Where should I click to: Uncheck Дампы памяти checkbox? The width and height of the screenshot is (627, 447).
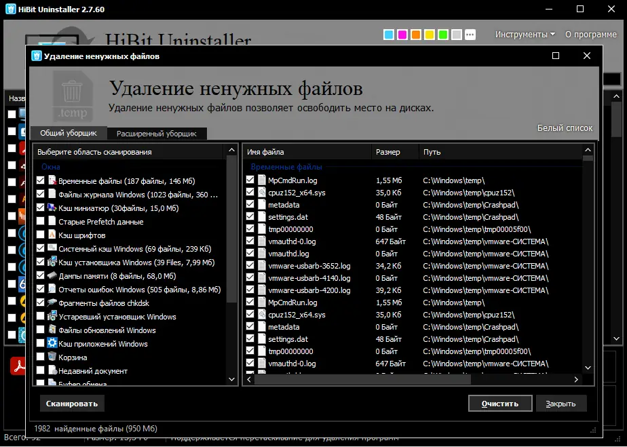click(x=41, y=275)
